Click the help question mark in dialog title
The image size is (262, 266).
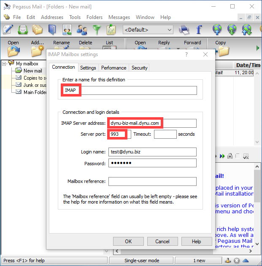[x=186, y=54]
